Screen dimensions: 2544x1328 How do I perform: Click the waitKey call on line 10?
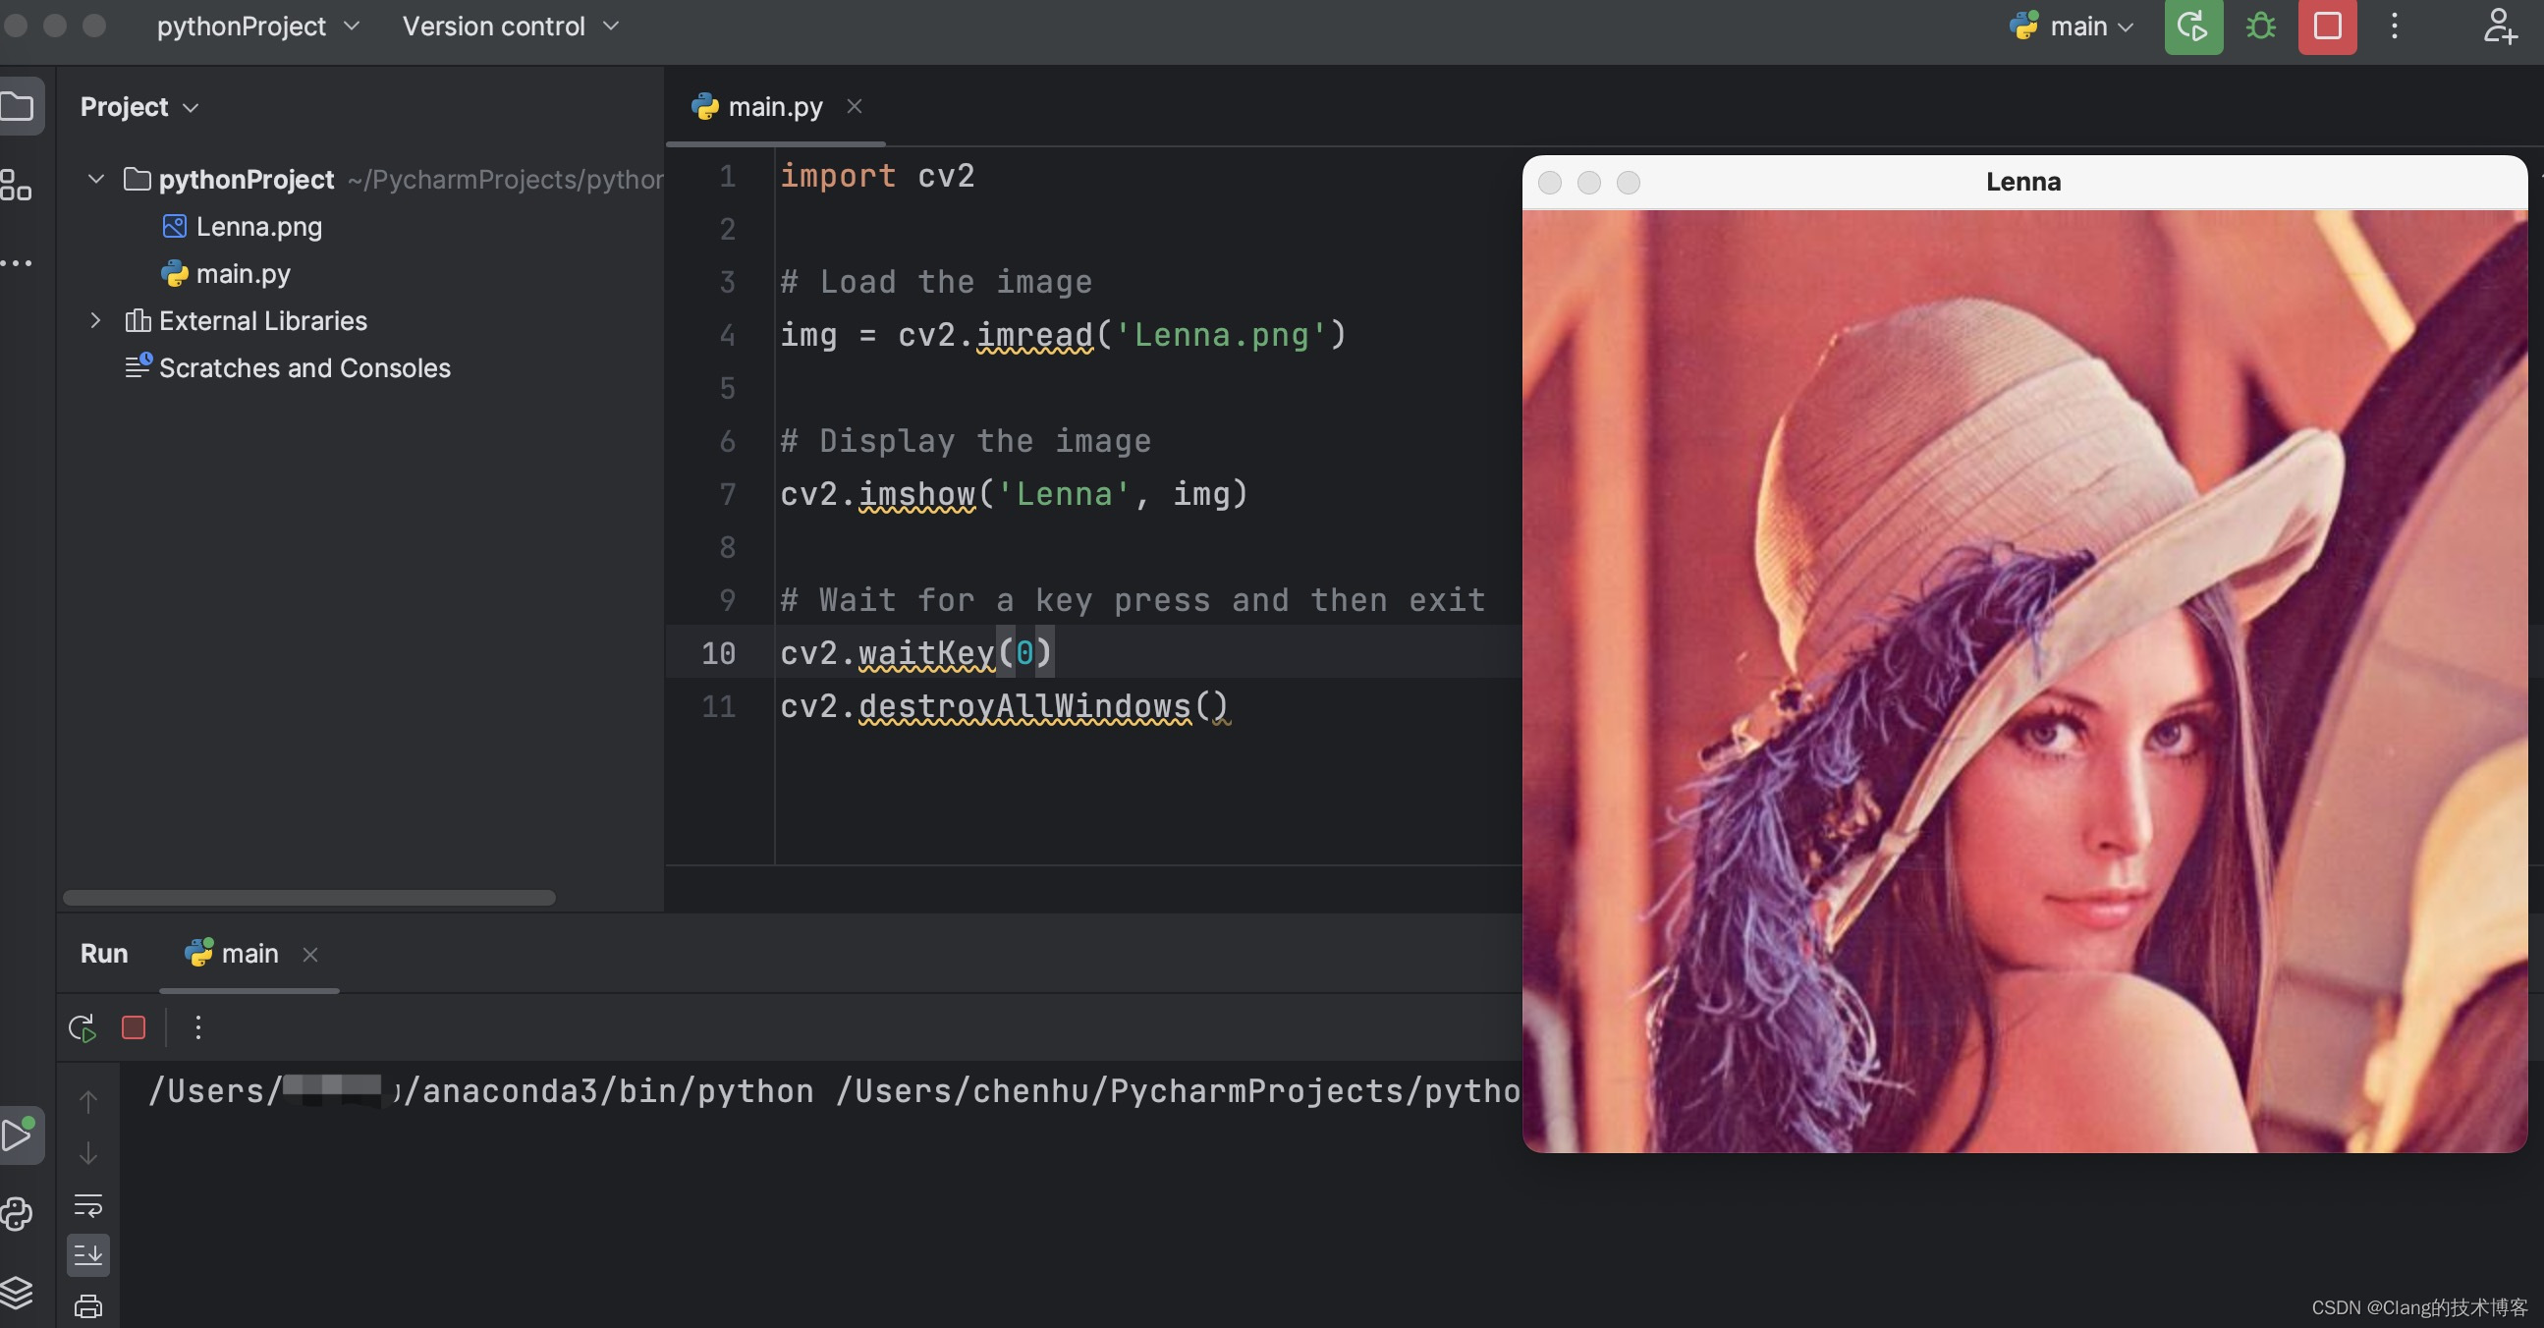coord(926,652)
